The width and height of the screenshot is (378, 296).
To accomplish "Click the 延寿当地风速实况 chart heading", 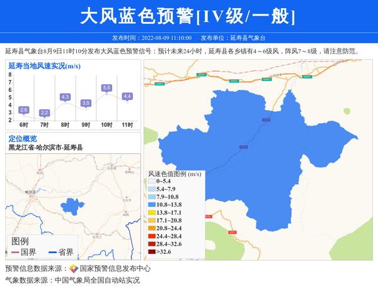I will coord(44,65).
